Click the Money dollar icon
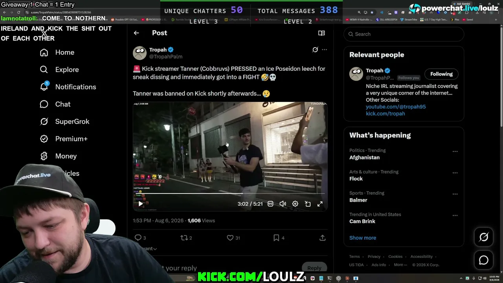 tap(44, 156)
